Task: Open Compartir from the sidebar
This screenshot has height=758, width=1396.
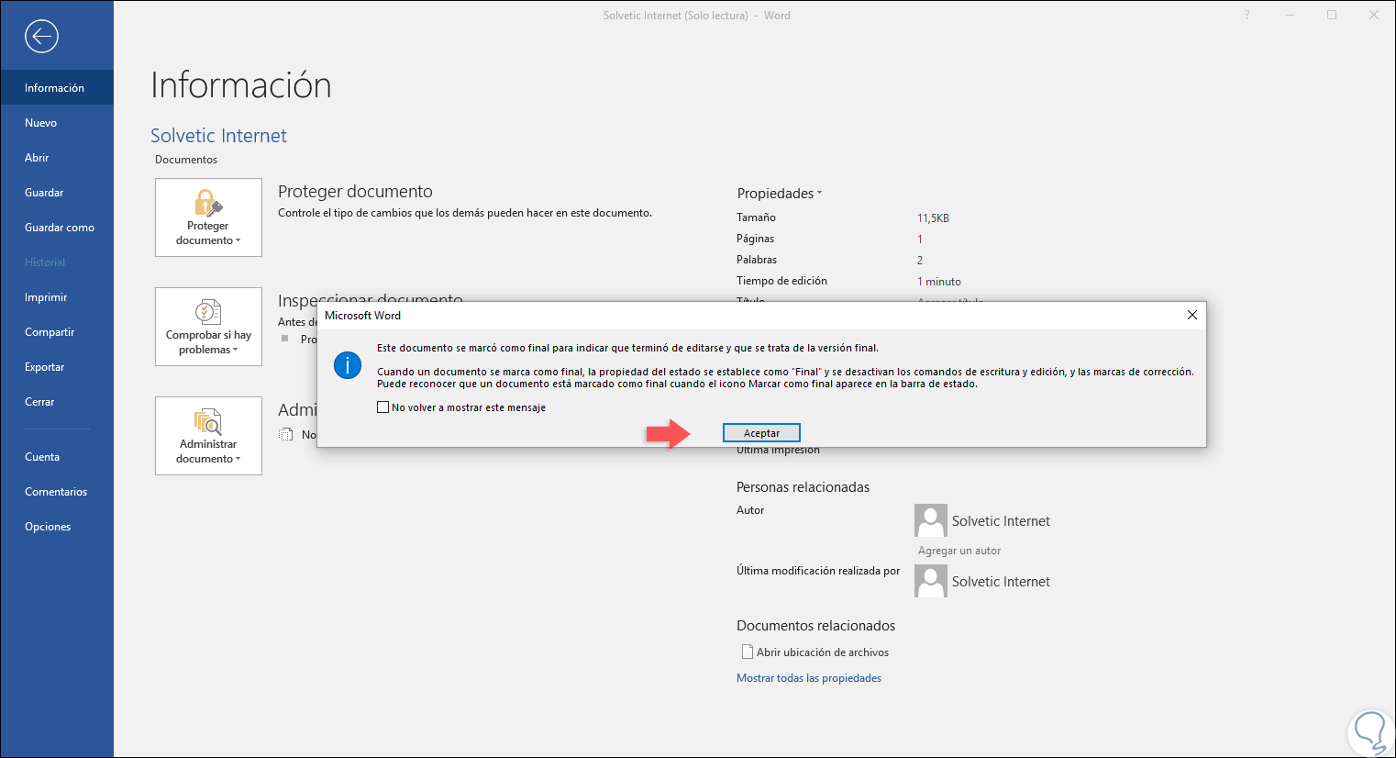Action: tap(57, 332)
